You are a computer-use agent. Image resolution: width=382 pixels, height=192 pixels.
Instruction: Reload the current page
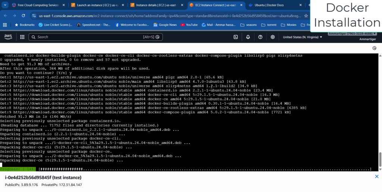(x=24, y=16)
